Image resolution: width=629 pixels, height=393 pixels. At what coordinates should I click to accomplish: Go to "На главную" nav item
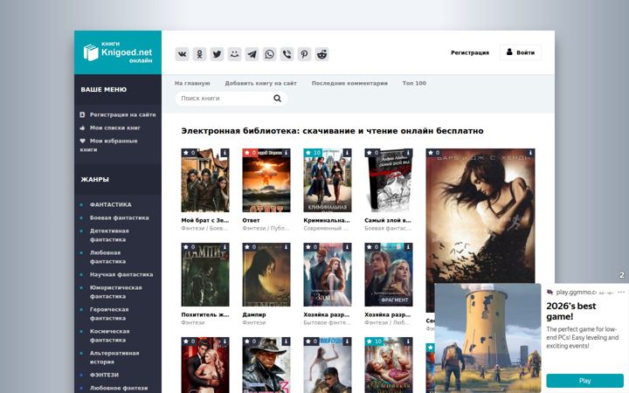click(x=192, y=83)
